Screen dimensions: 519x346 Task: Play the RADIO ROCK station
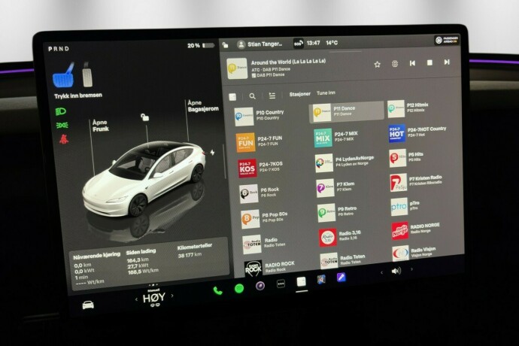pyautogui.click(x=270, y=267)
